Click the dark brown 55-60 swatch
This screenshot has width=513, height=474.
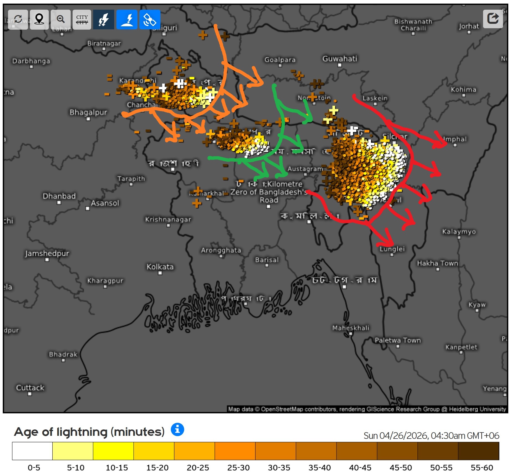click(x=478, y=451)
